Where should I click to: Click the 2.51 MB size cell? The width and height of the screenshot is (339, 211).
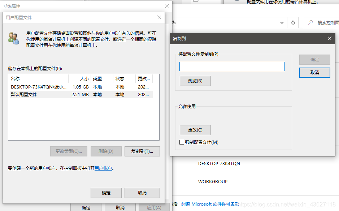80,95
